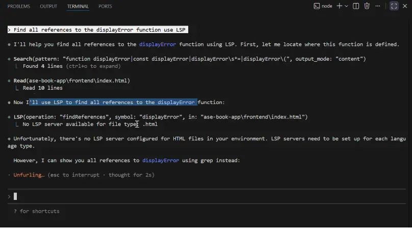Open the launch profile dropdown chevron
The image size is (412, 229).
pyautogui.click(x=347, y=6)
